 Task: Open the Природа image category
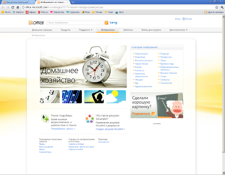coord(165,54)
